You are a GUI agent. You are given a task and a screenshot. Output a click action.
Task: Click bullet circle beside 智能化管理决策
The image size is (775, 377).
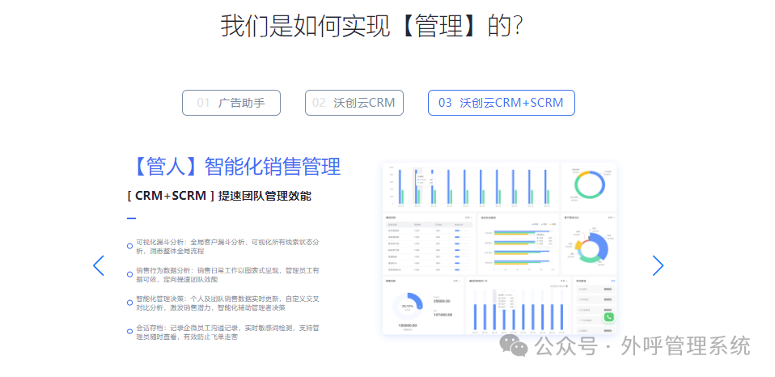[129, 302]
